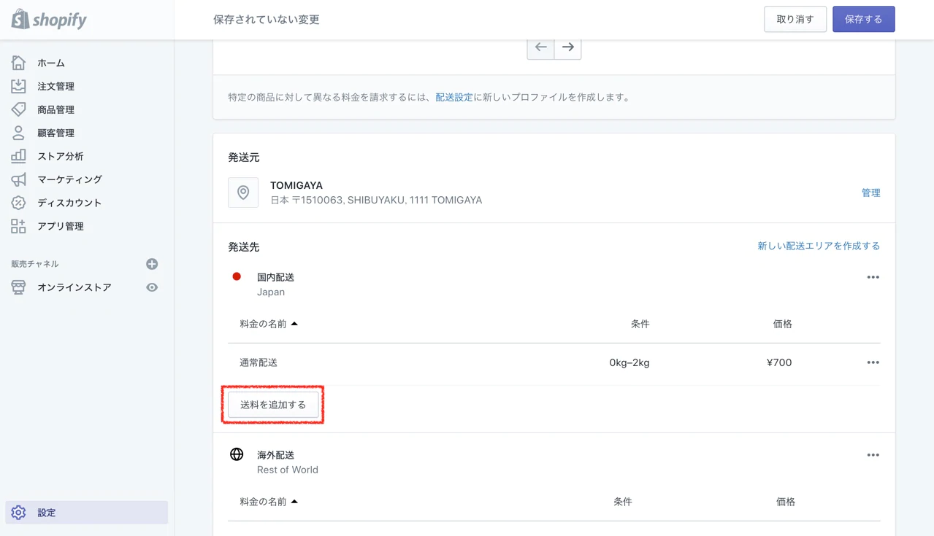Screen dimensions: 934x536
Task: Click the ディスカウント badge icon
Action: pos(18,203)
